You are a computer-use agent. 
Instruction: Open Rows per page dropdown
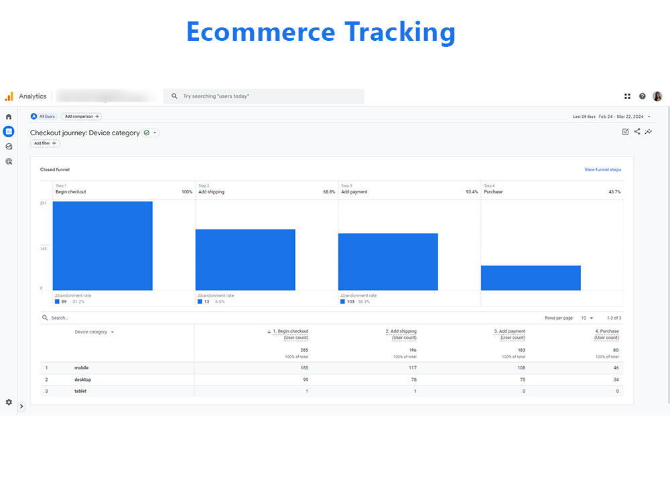(x=587, y=319)
